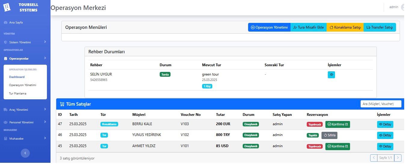
Task: Click the Transfer Satışı truck button
Action: point(380,27)
